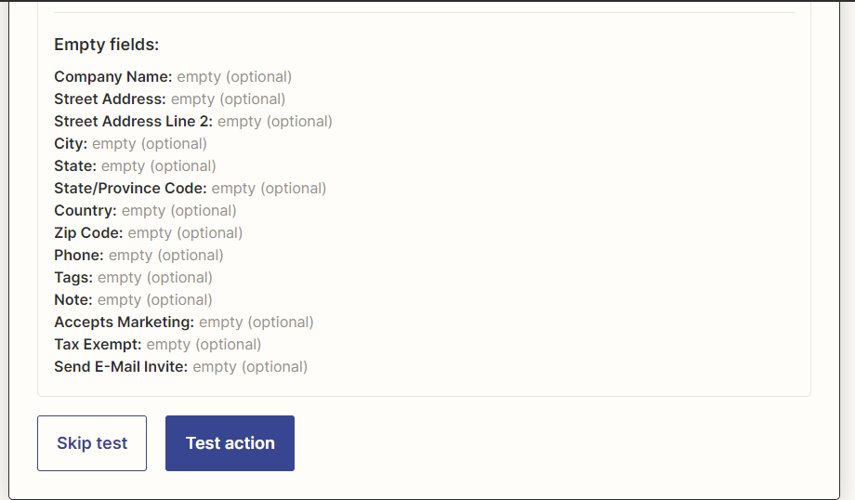855x500 pixels.
Task: Select the Street Address field label
Action: coord(110,99)
